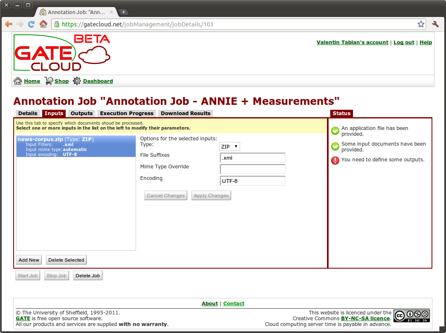This screenshot has height=333, width=446.
Task: Open a new browser tab
Action: [x=124, y=12]
